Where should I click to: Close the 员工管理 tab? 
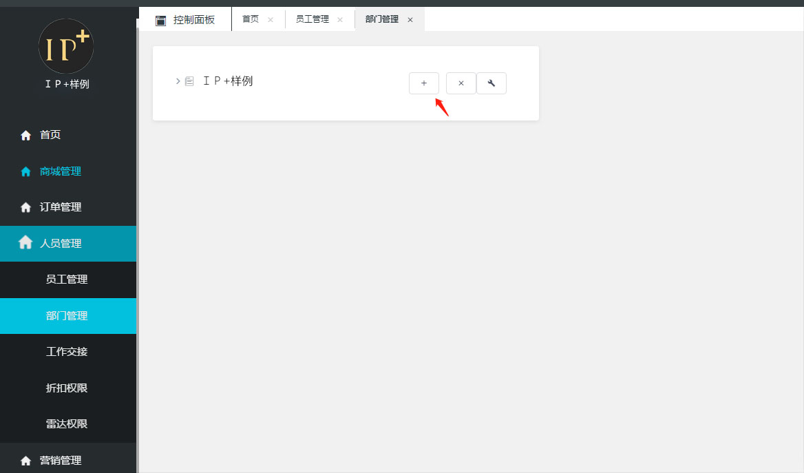pos(339,20)
